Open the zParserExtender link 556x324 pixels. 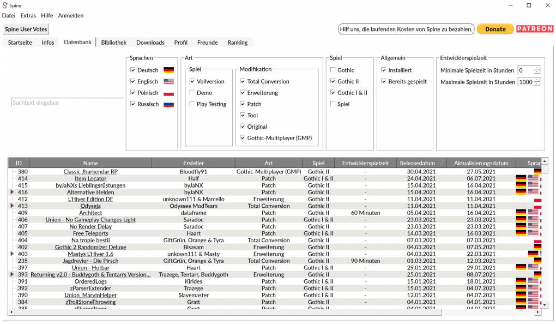90,289
